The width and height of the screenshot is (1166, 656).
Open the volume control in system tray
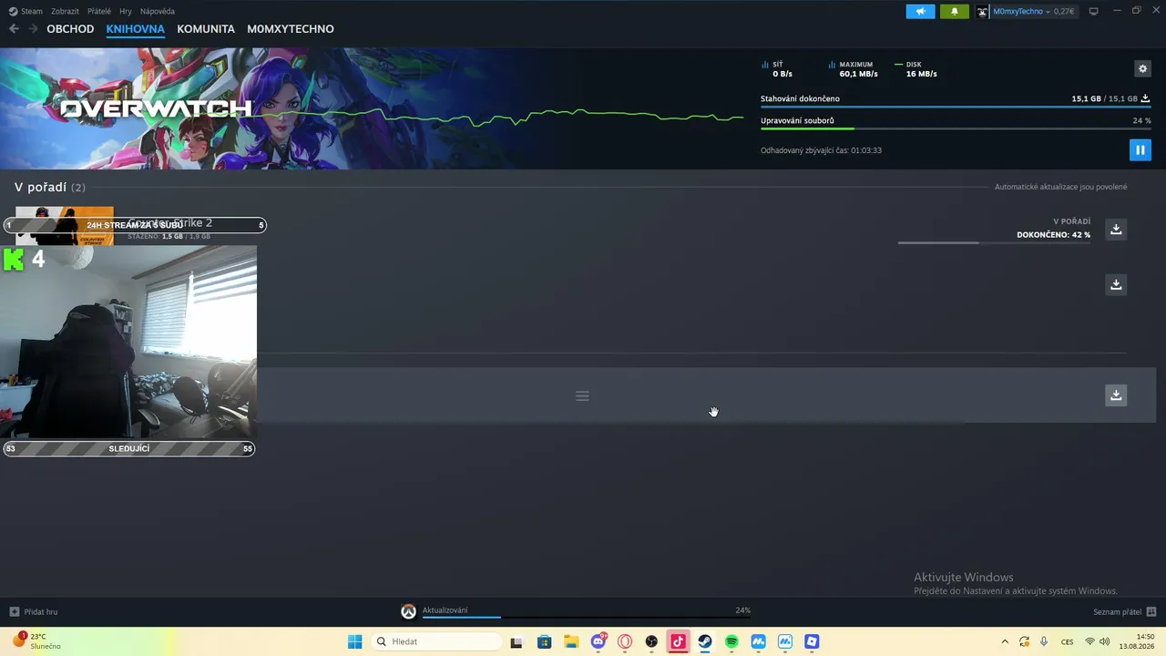(x=1105, y=641)
